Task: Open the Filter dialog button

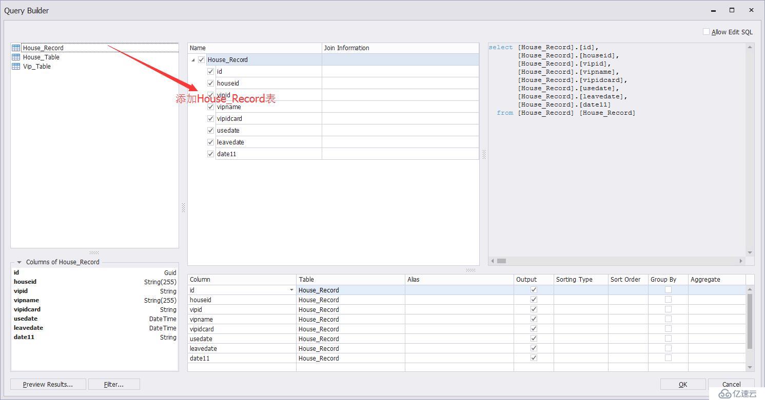Action: [x=114, y=384]
